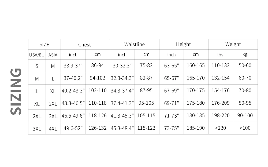Image resolution: width=268 pixels, height=167 pixels.
Task: Click the SIZE header cell
Action: click(x=44, y=45)
